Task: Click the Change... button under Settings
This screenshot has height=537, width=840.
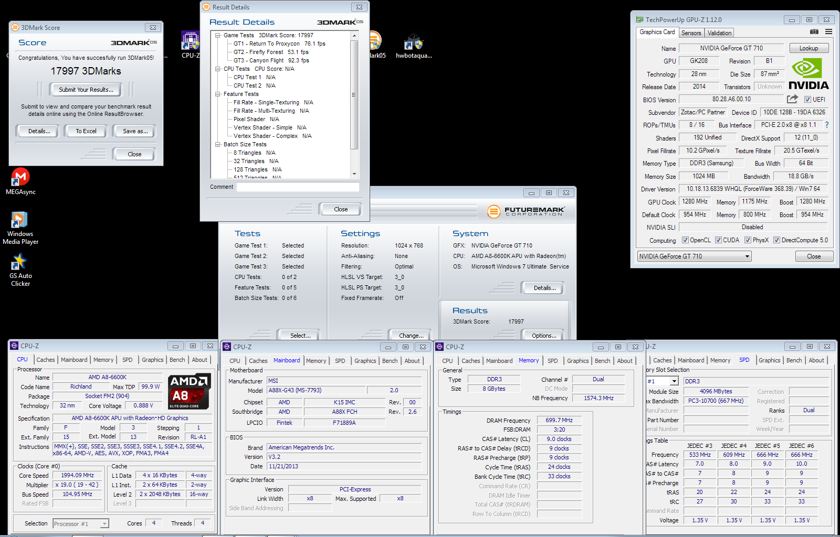Action: (411, 335)
